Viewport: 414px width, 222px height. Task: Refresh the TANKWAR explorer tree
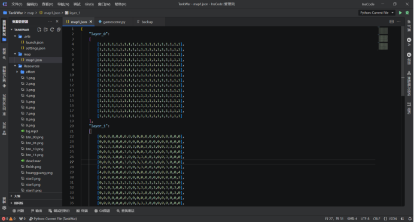tap(52, 29)
